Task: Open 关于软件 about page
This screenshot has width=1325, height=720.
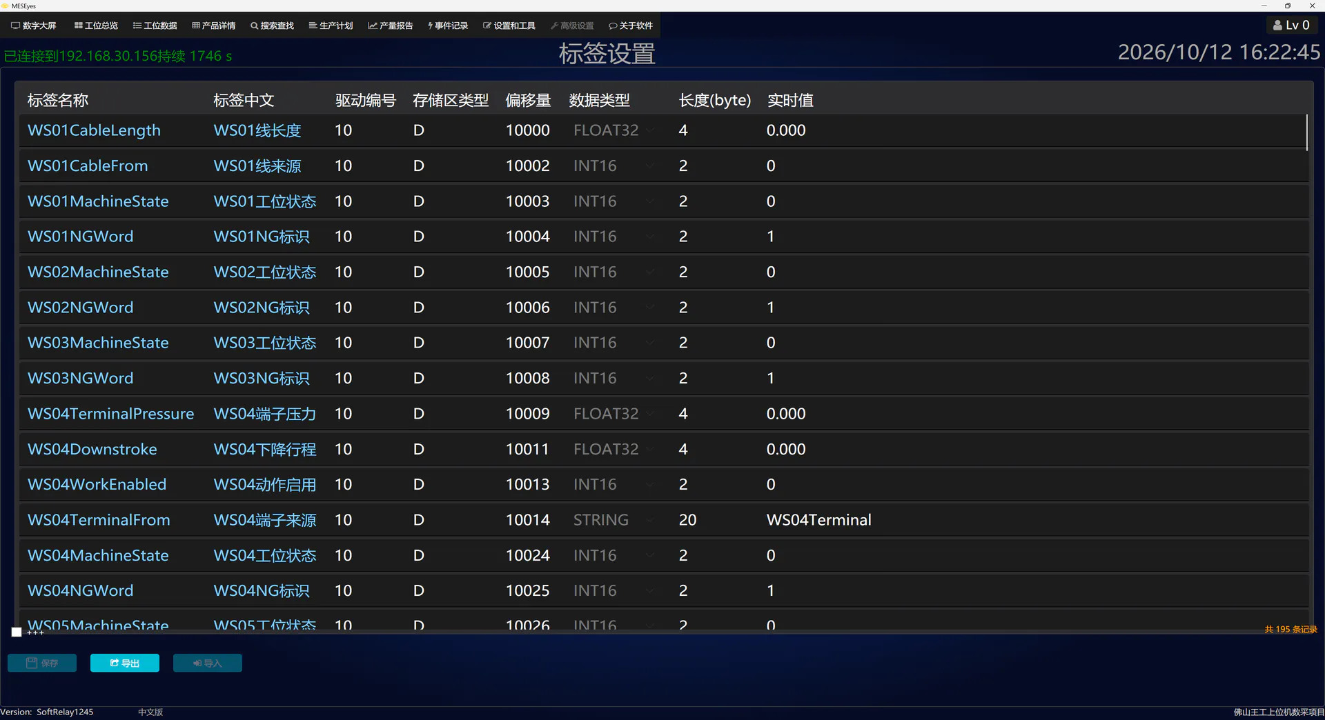Action: click(x=631, y=26)
